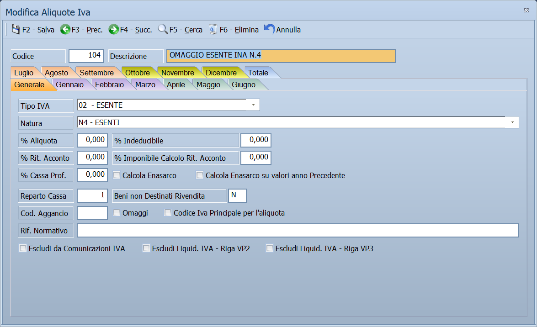Select the Generale tab

pos(29,84)
